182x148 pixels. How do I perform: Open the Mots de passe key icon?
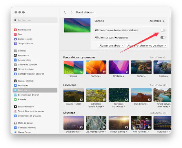click(15, 123)
